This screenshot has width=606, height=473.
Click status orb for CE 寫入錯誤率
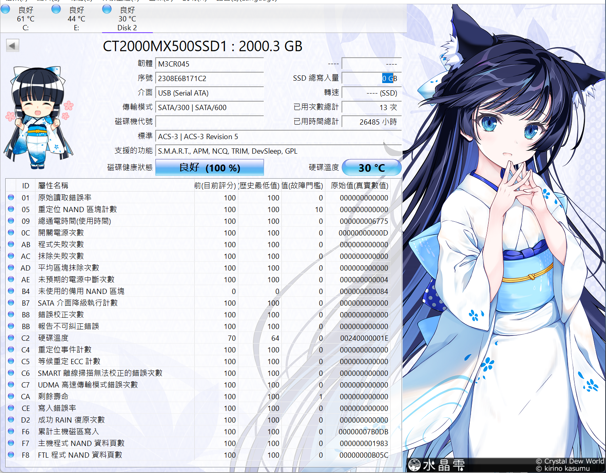[x=11, y=408]
